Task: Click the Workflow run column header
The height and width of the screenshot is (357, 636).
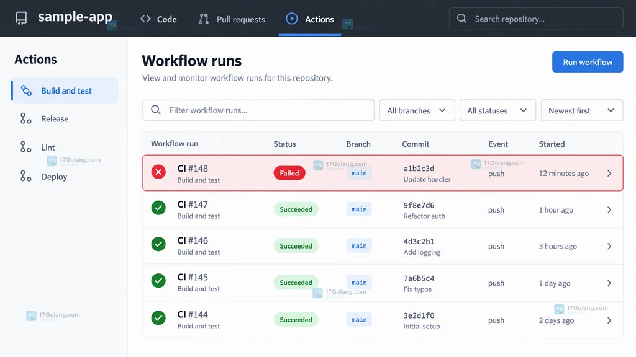Action: [x=175, y=143]
